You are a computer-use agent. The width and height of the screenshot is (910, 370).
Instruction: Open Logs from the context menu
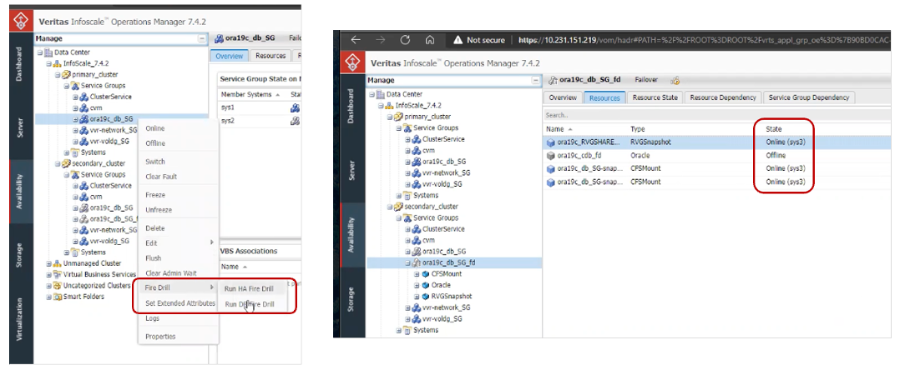pyautogui.click(x=152, y=317)
